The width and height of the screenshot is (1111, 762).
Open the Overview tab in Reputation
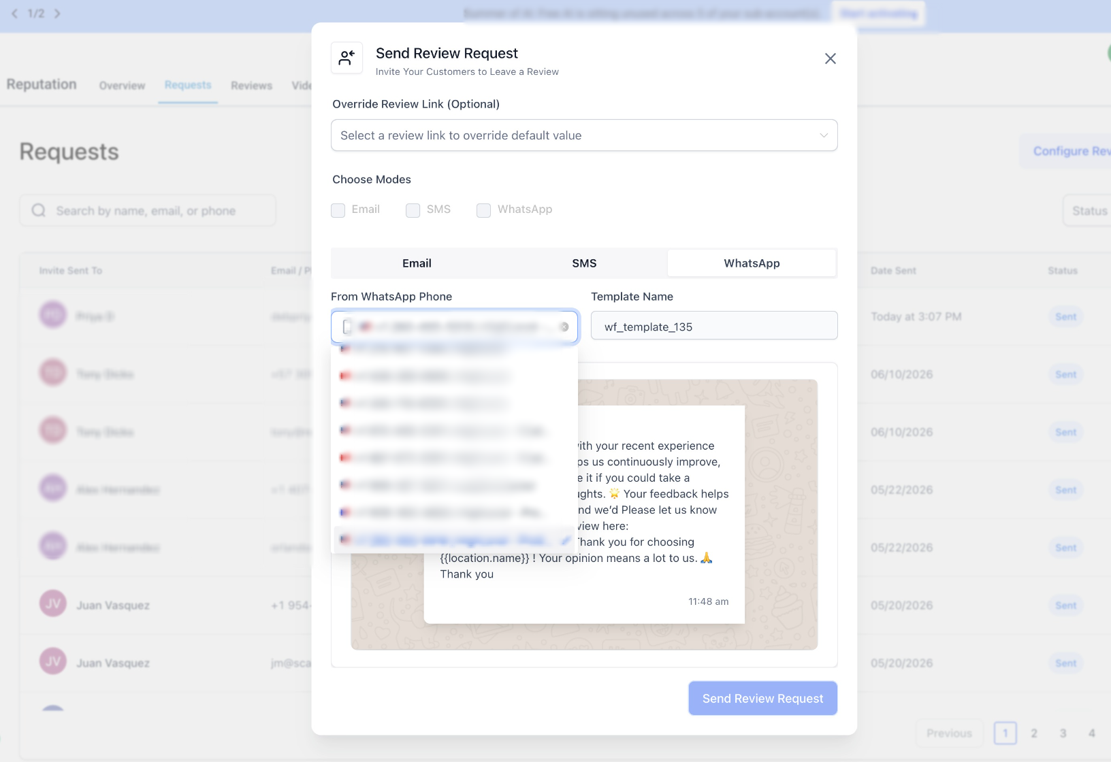pos(122,86)
